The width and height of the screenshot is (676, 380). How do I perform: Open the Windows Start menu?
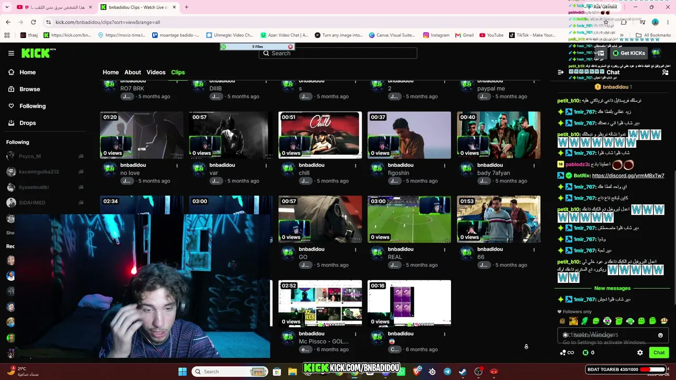(x=182, y=372)
